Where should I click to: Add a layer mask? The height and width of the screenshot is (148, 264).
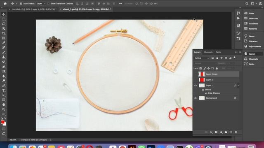[216, 132]
